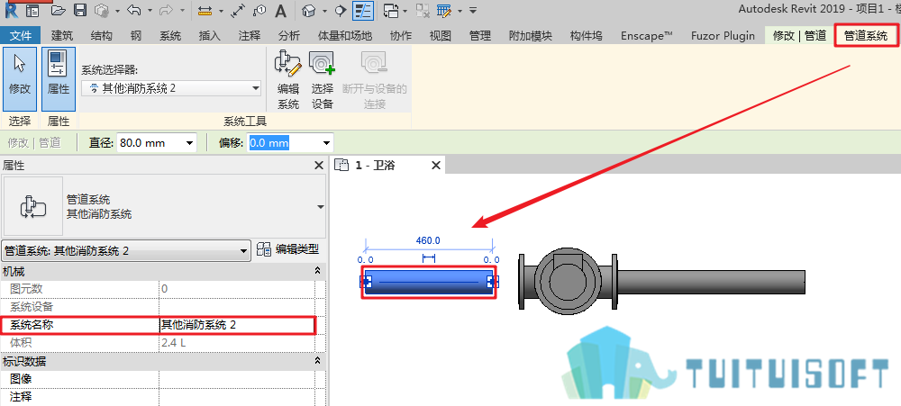This screenshot has width=901, height=406.
Task: Toggle the Thin Lines button in toolbar
Action: (362, 10)
